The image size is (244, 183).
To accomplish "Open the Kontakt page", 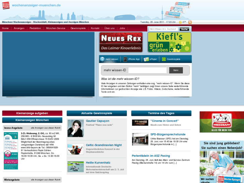I will [x=95, y=28].
